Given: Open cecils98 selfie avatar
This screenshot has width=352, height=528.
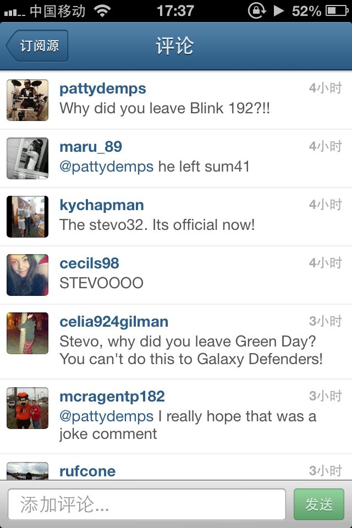Looking at the screenshot, I should [28, 275].
